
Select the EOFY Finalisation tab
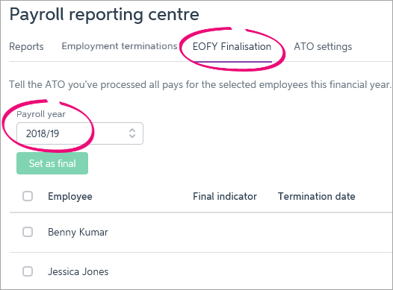point(232,47)
